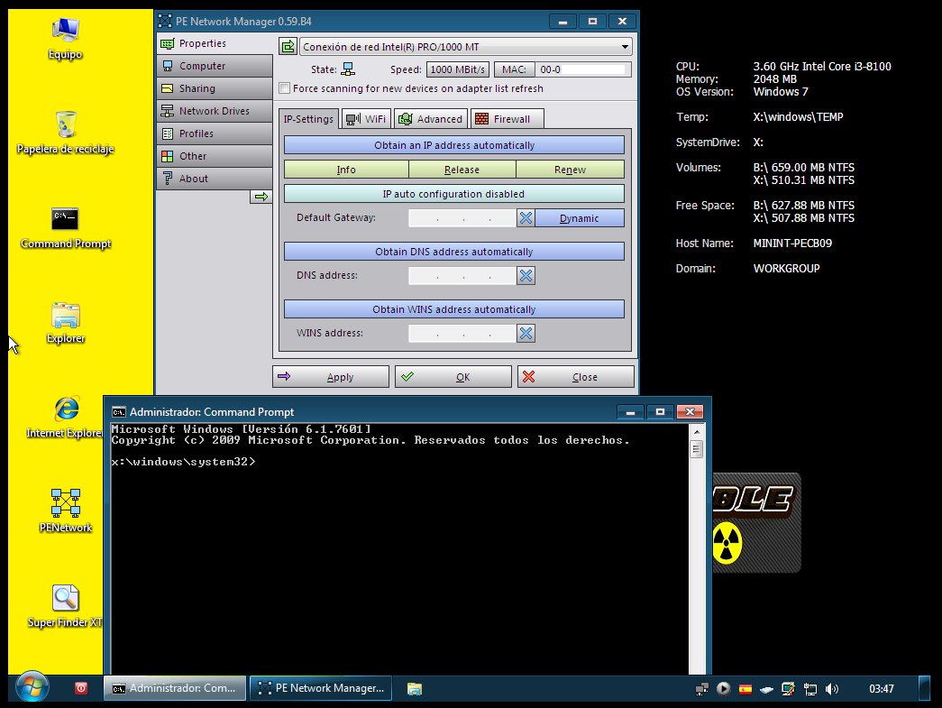Toggle IP auto configuration disabled bar
Screen dimensions: 942x708
454,194
